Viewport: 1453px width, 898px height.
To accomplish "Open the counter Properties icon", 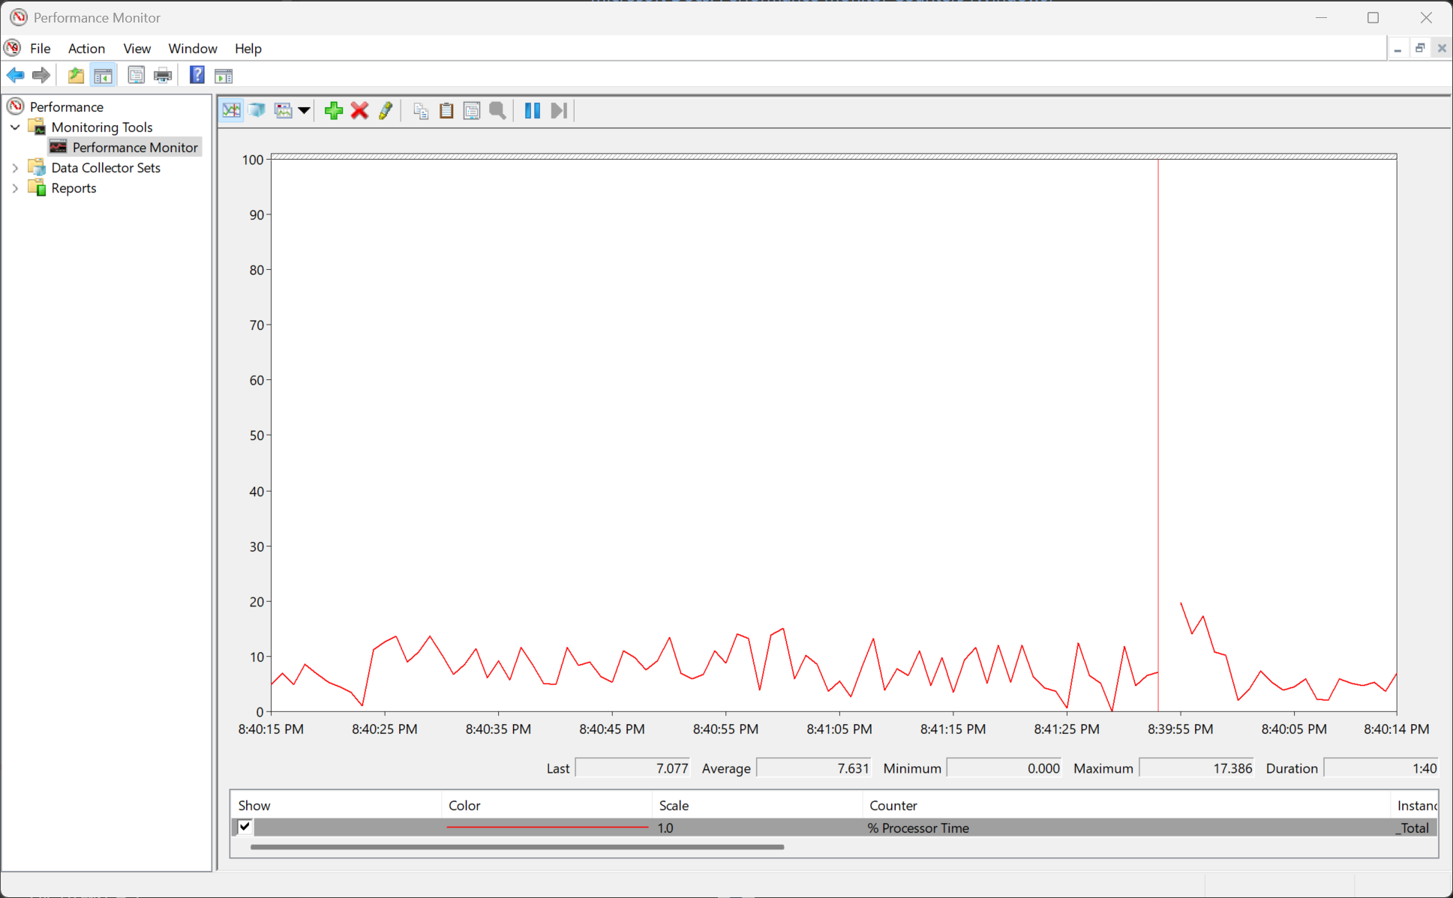I will [472, 111].
